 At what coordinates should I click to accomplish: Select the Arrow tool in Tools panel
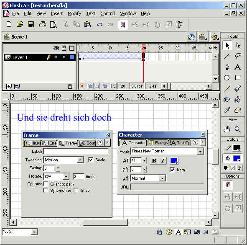[227, 46]
